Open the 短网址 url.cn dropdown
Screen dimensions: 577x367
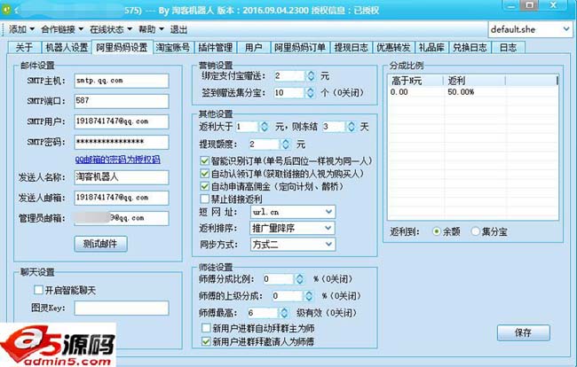(x=293, y=212)
